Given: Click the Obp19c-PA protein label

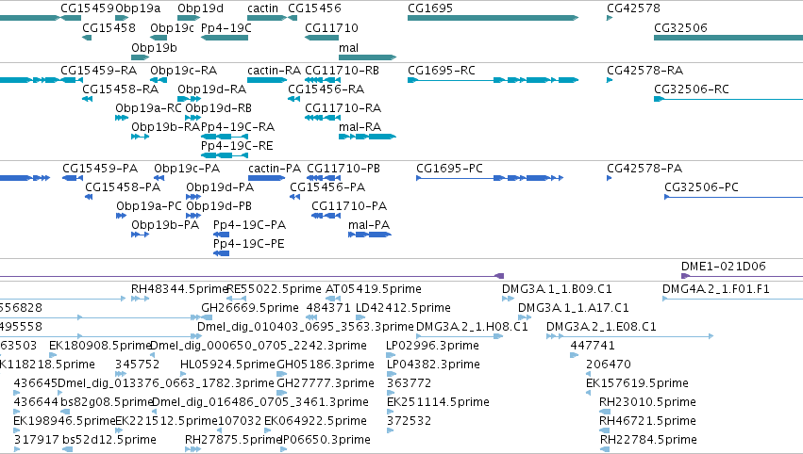Looking at the screenshot, I should point(187,169).
